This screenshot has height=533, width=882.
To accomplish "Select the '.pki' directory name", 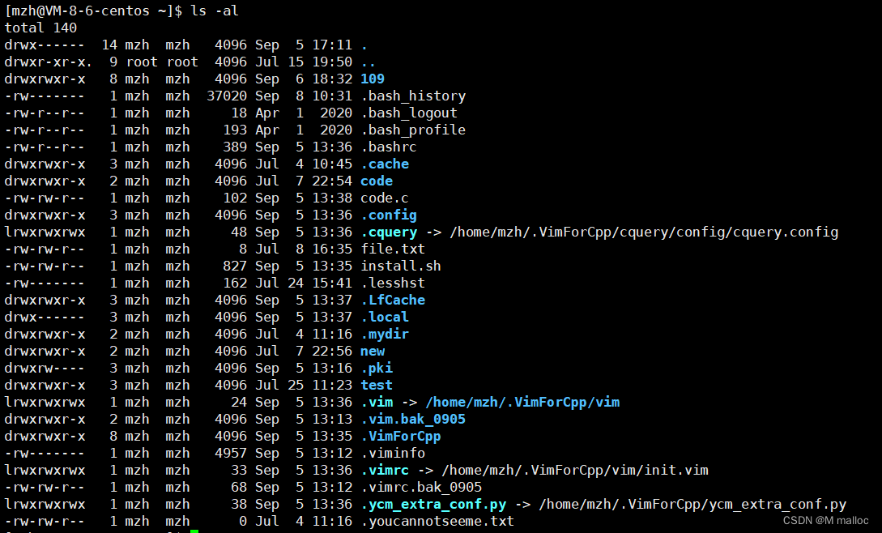I will coord(377,368).
